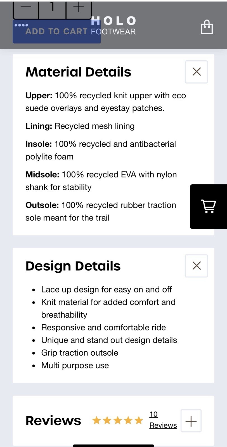Tap the Material Details heading

[x=78, y=72]
